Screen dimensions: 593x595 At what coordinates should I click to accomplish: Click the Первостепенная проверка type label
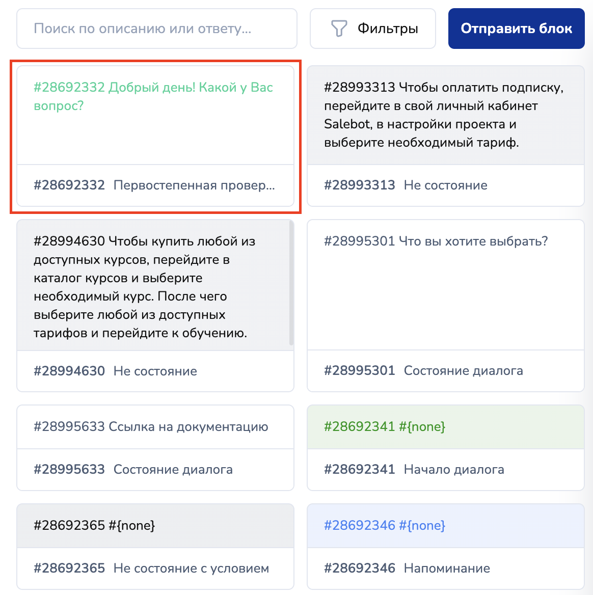point(194,185)
